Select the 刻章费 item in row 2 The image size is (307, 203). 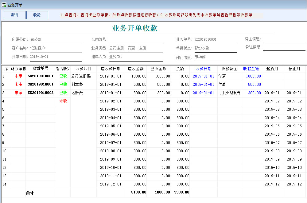[x=77, y=84]
